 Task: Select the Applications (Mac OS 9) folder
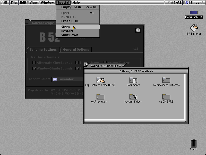tap(100, 80)
